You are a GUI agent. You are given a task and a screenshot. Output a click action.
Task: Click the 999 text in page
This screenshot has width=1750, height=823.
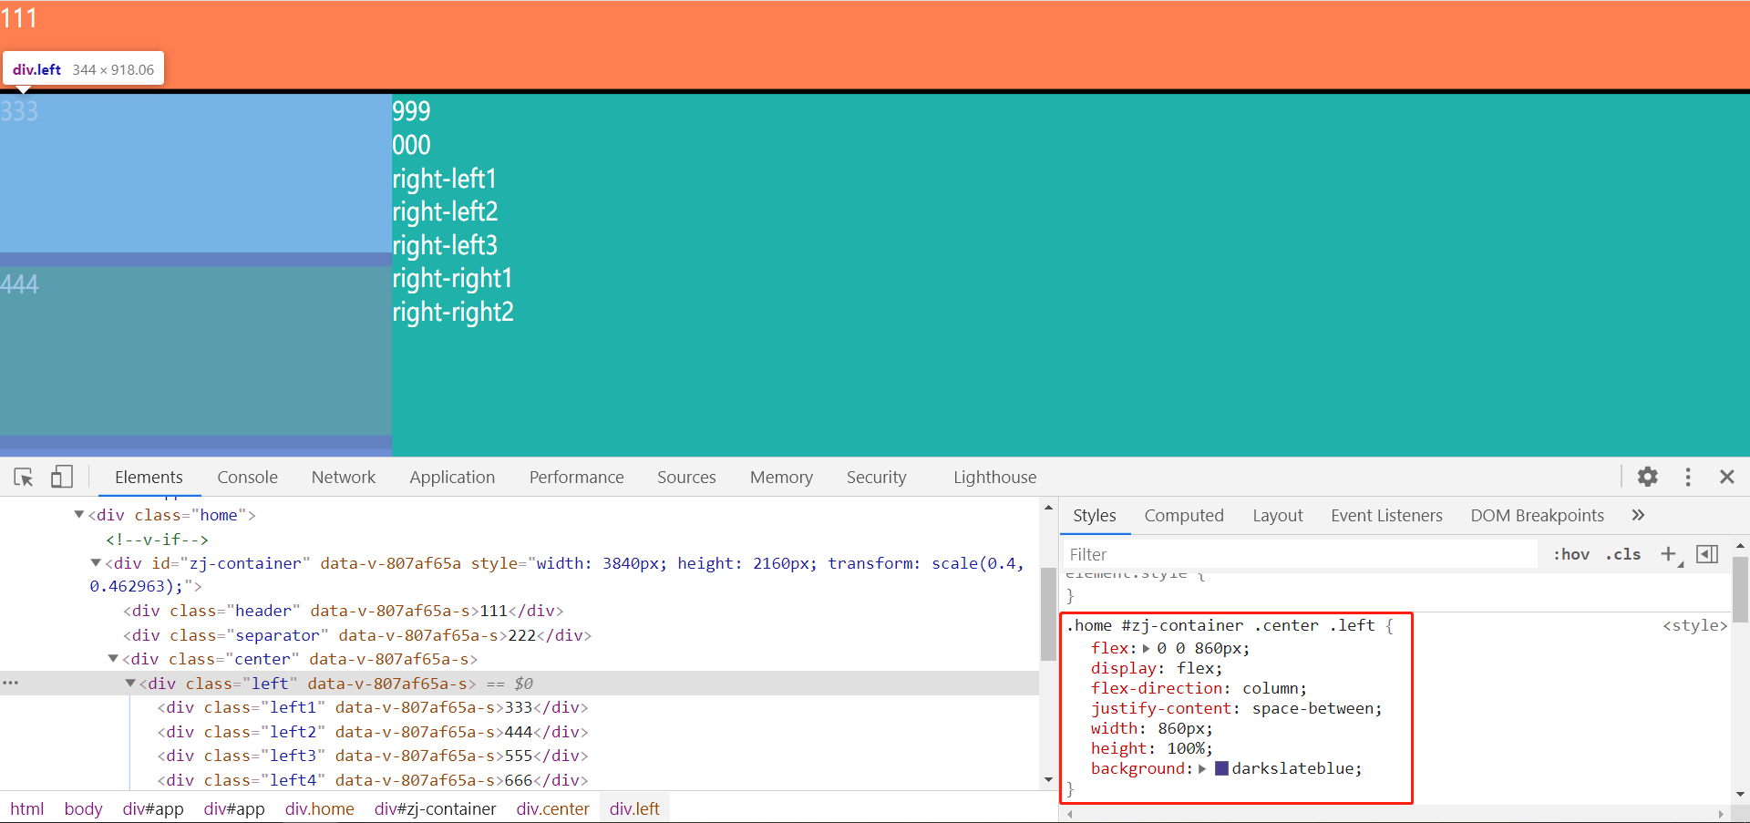coord(411,111)
